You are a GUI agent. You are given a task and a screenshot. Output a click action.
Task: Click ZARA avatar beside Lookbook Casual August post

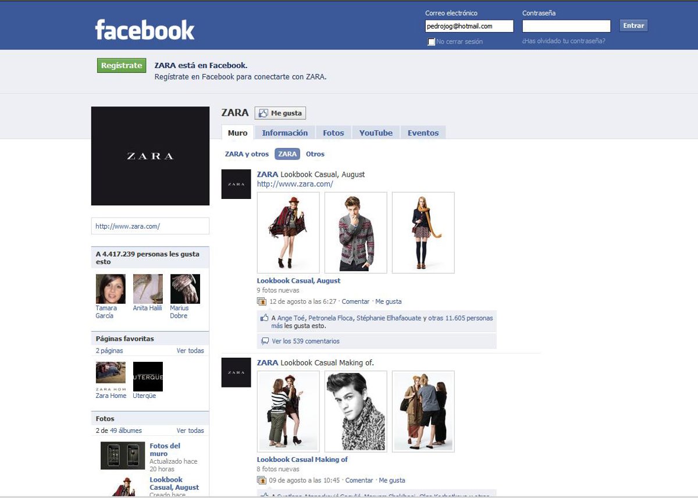[236, 184]
